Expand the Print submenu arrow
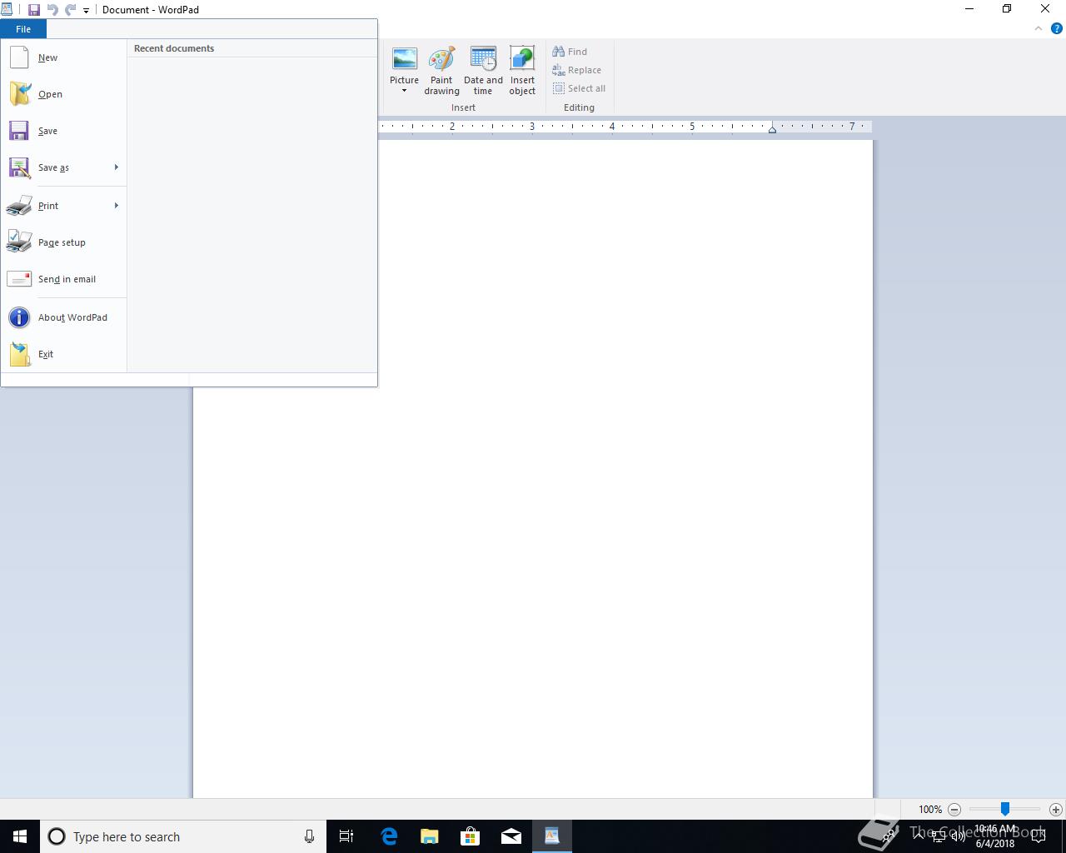This screenshot has width=1066, height=853. pyautogui.click(x=117, y=206)
